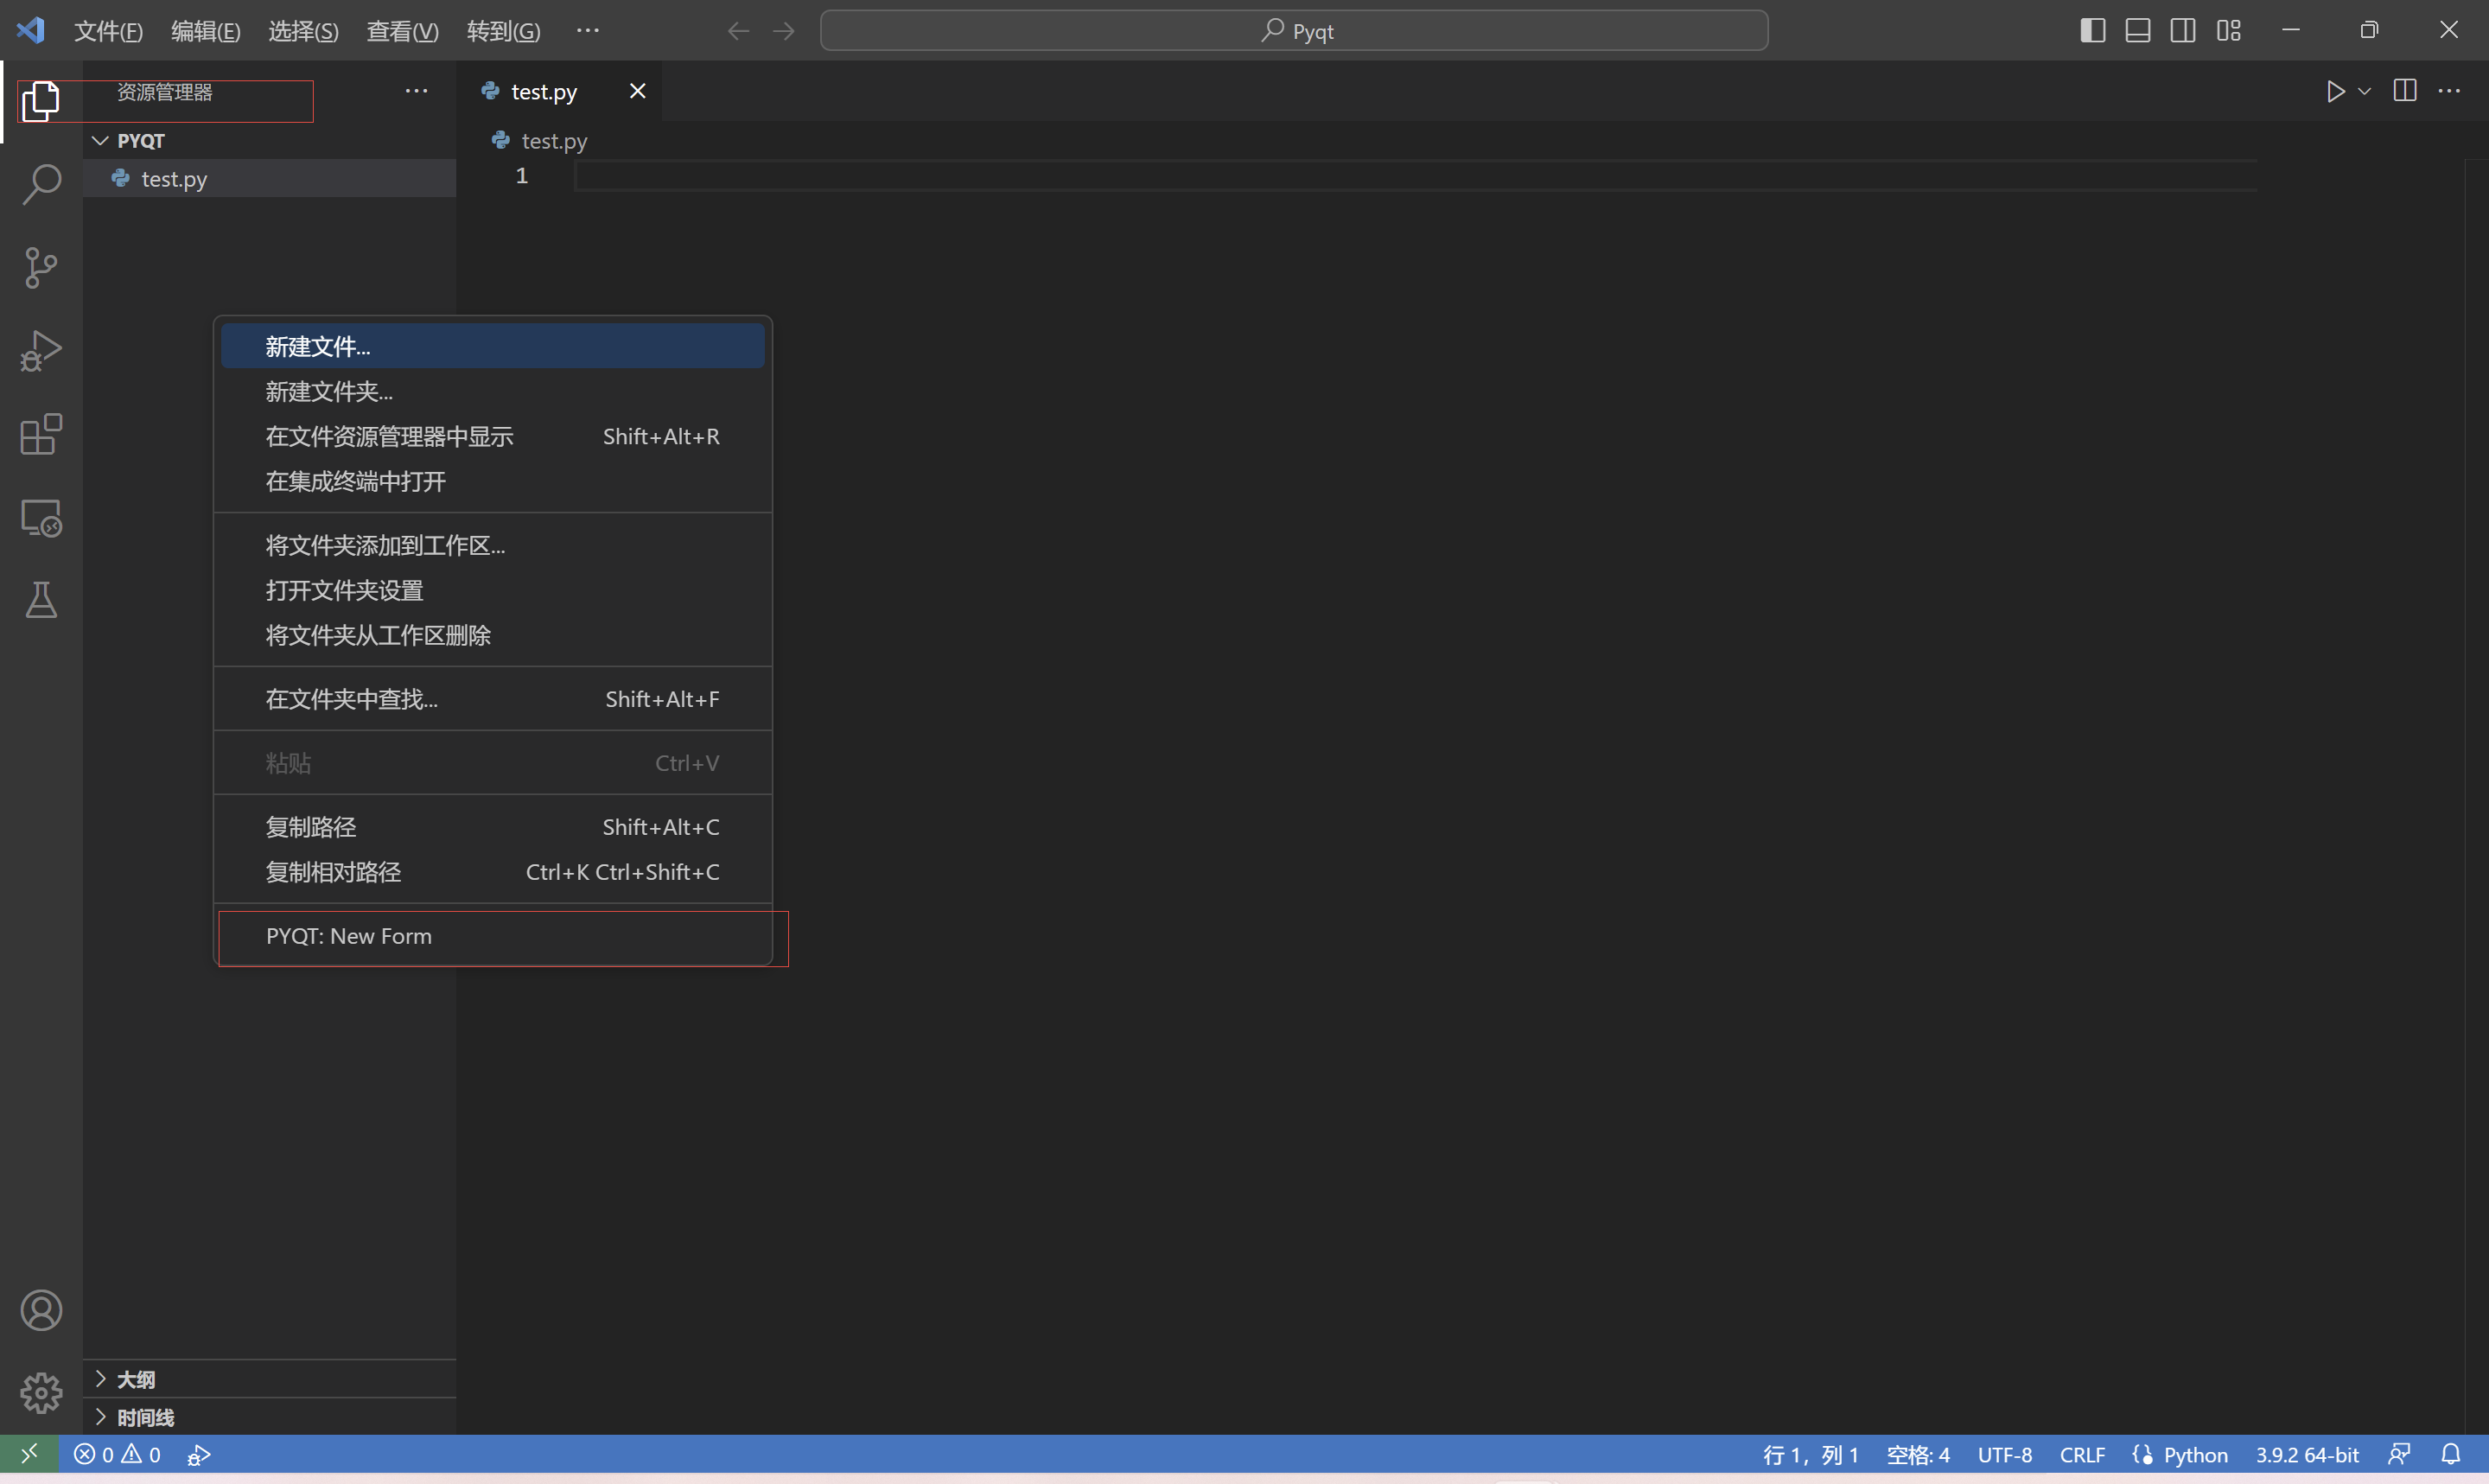Screen dimensions: 2489x1484
Task: Open the 查看(V) menu
Action: [402, 31]
